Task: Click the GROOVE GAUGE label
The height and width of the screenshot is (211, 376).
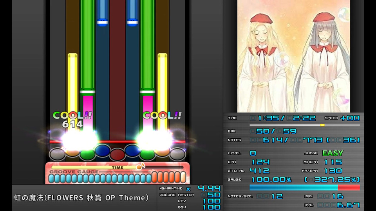Action: (x=74, y=172)
